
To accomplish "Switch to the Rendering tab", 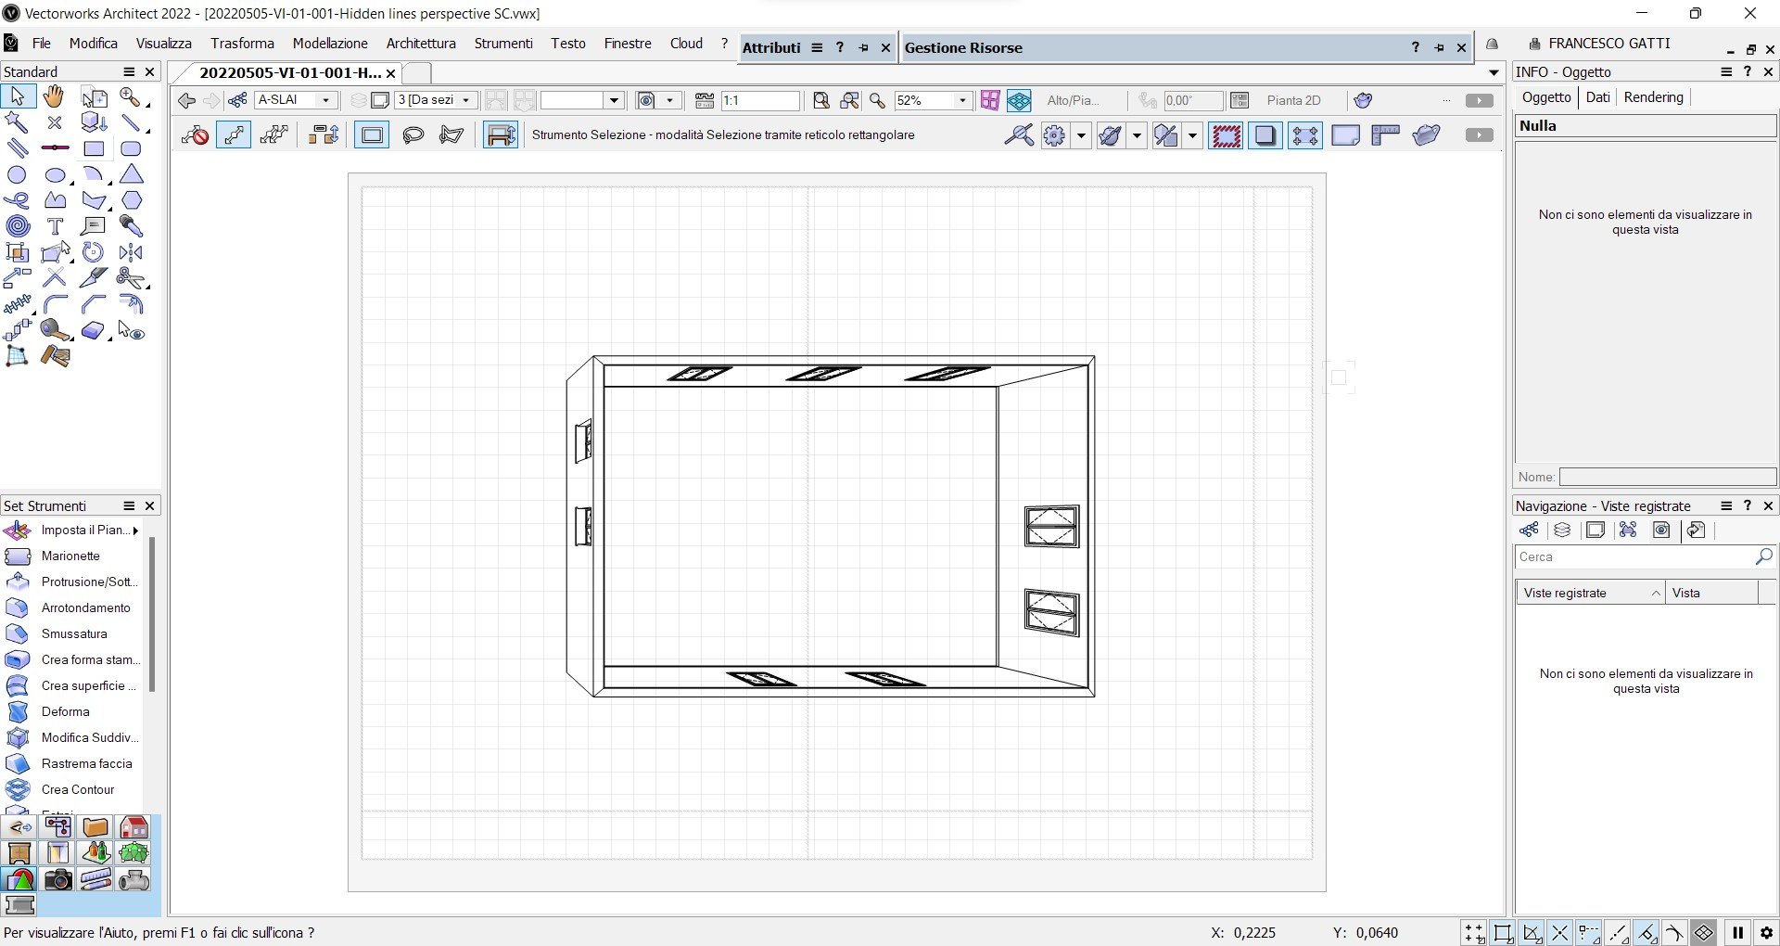I will [1653, 97].
